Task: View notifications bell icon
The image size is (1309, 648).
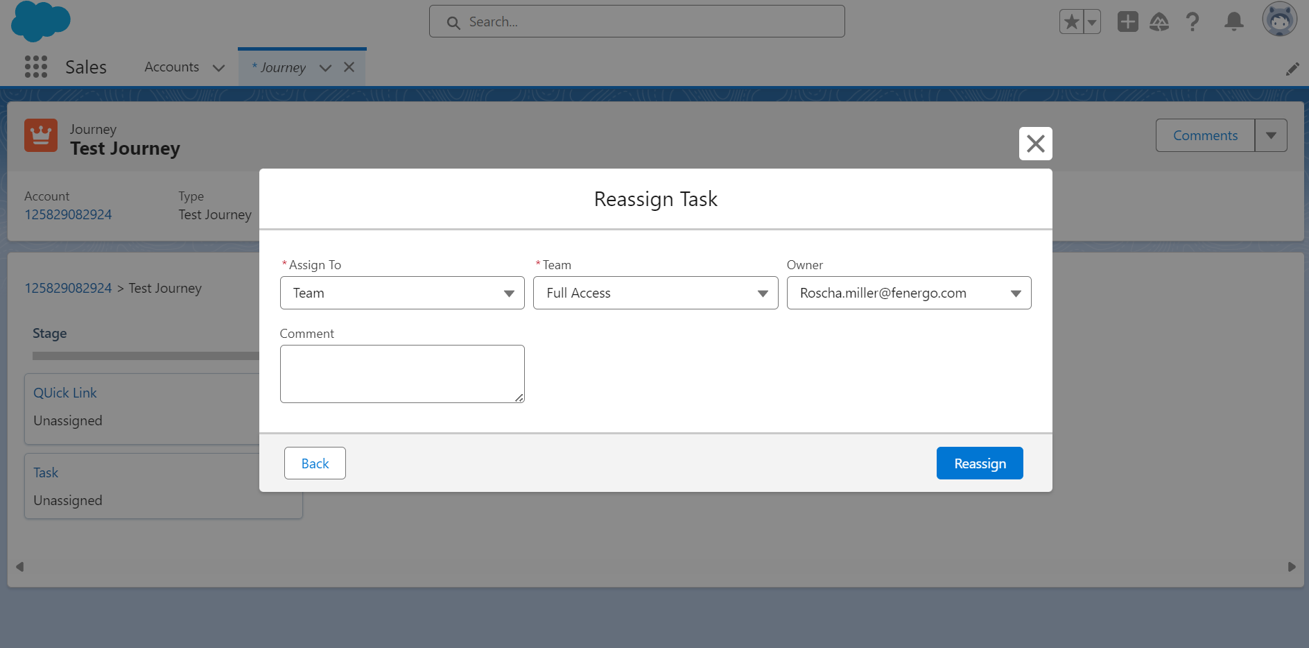Action: [1233, 22]
